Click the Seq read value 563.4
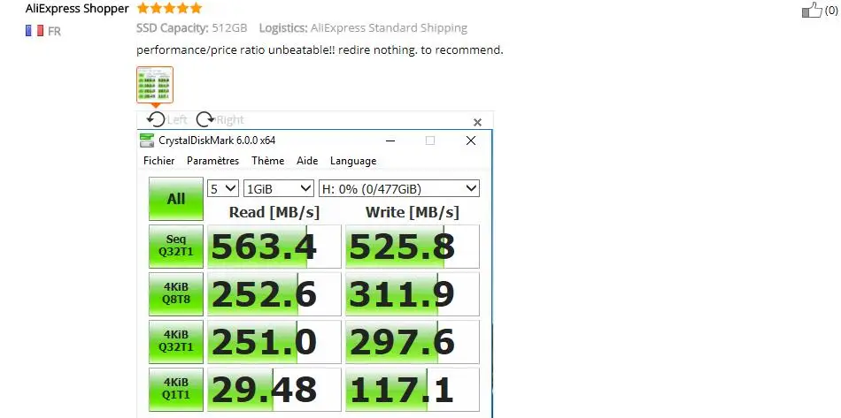 274,247
